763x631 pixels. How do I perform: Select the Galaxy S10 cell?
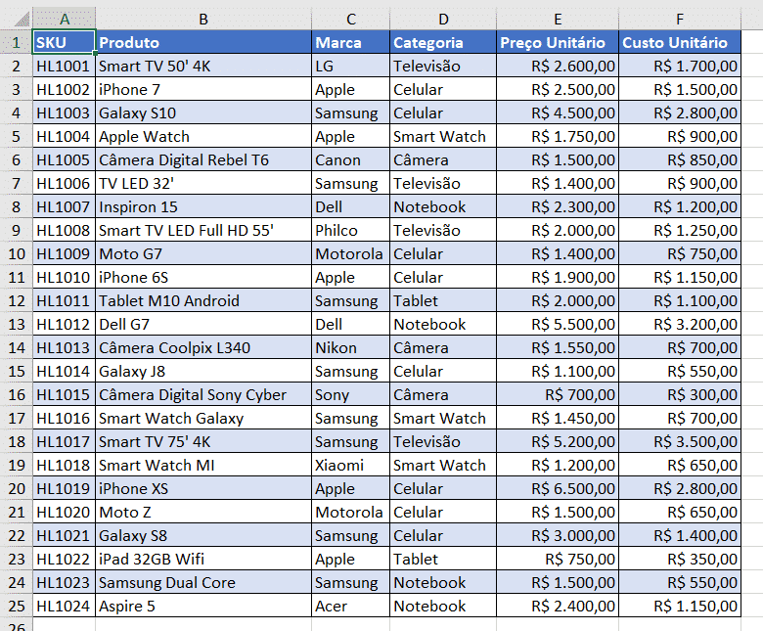point(203,113)
